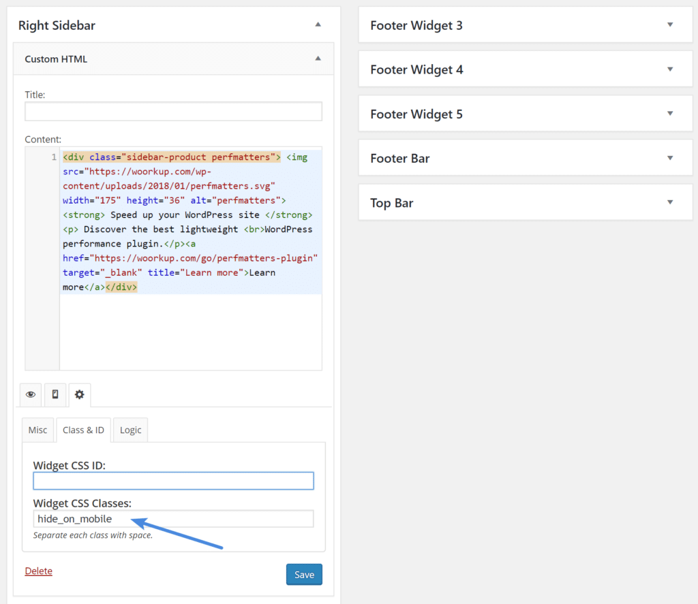
Task: Click the Footer Widget 3 heading
Action: pyautogui.click(x=416, y=25)
